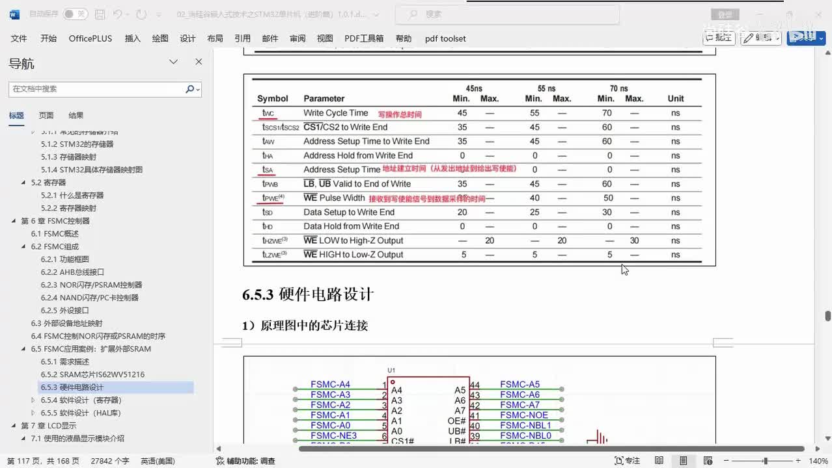Go to 6.2.3 NOR闪存/PSRAM控制器 heading
Screen dimensions: 832x468
coord(91,285)
